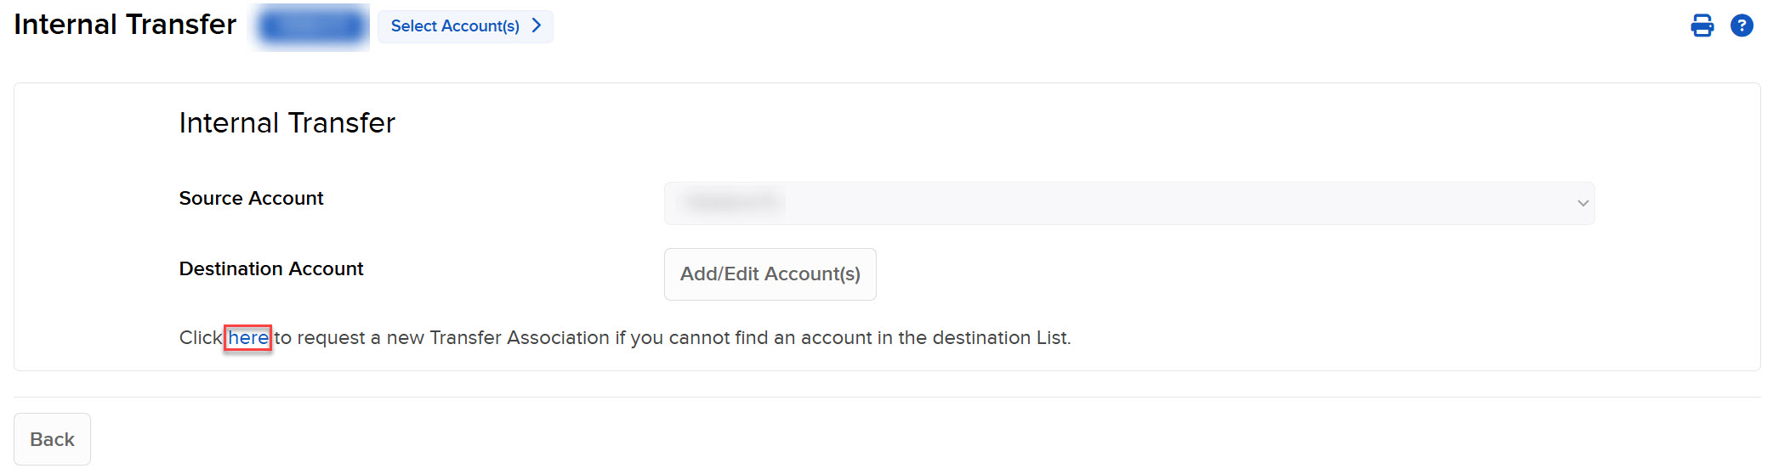Select the blurred value in the Source Account field
Viewport: 1773px width, 474px height.
(731, 202)
